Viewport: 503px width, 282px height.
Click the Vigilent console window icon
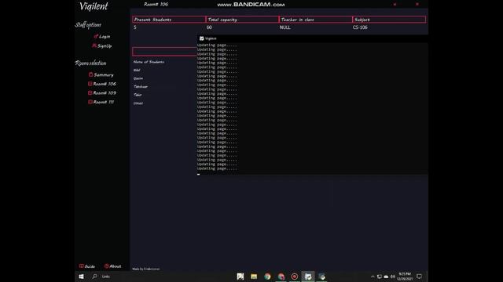tap(202, 38)
